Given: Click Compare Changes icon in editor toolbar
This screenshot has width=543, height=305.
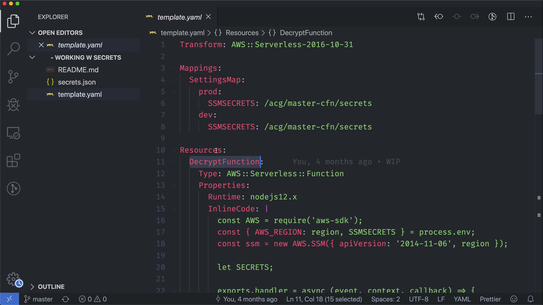Looking at the screenshot, I should pos(421,17).
